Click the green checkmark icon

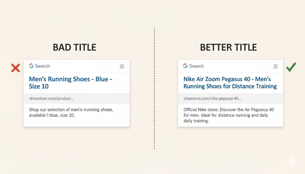(291, 67)
